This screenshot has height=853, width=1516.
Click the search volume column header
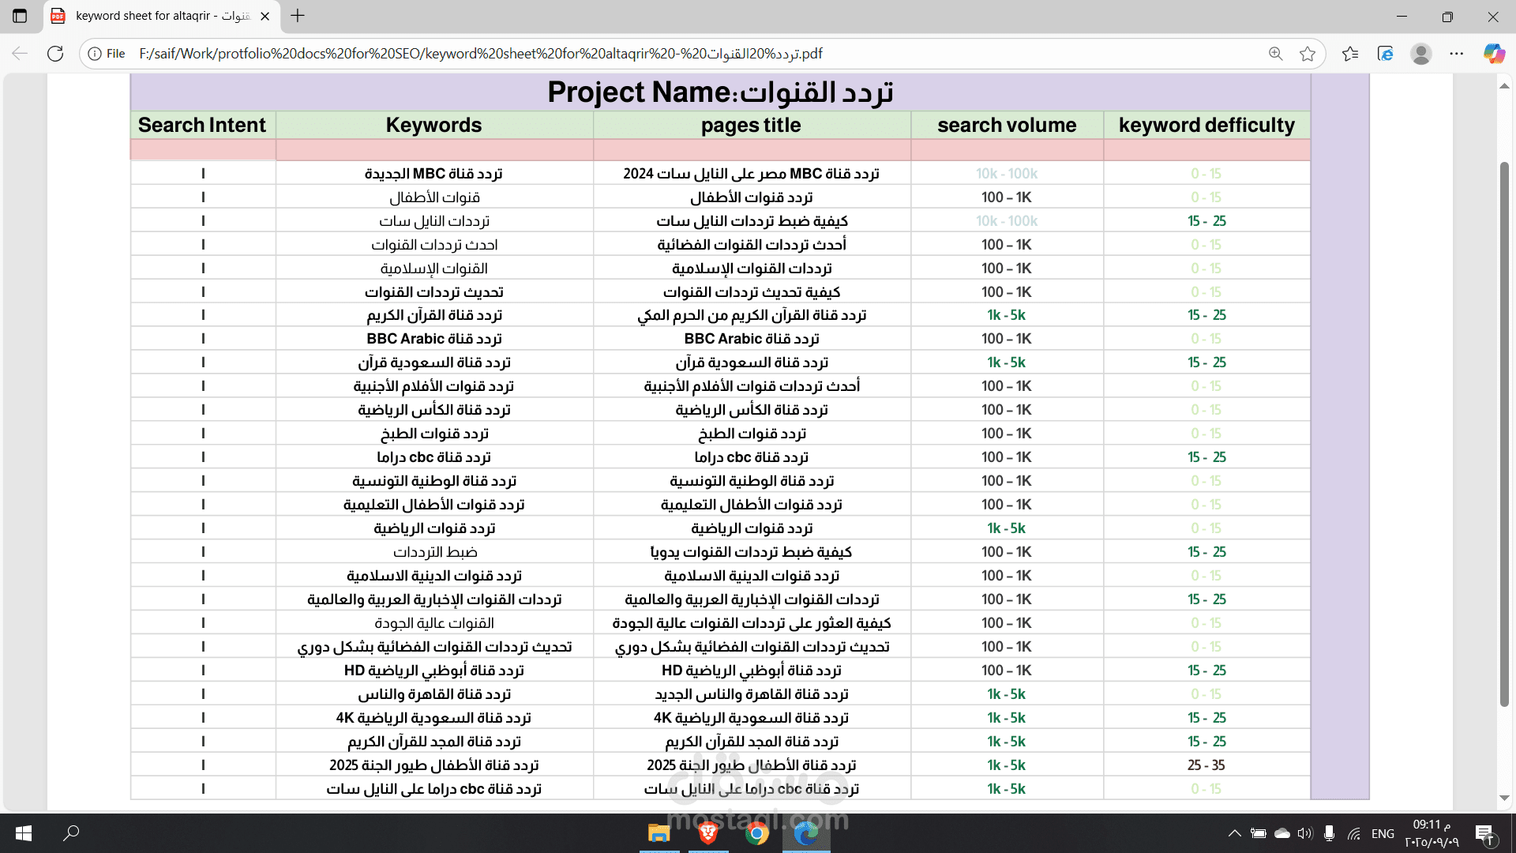click(x=1007, y=125)
